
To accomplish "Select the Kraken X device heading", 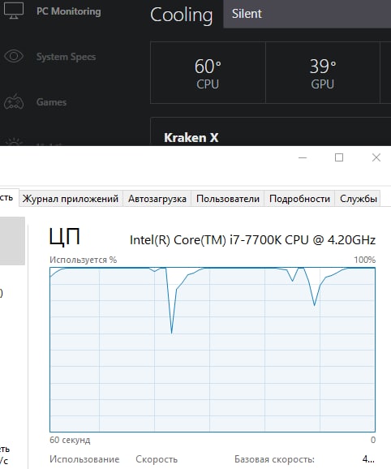I will (x=191, y=138).
